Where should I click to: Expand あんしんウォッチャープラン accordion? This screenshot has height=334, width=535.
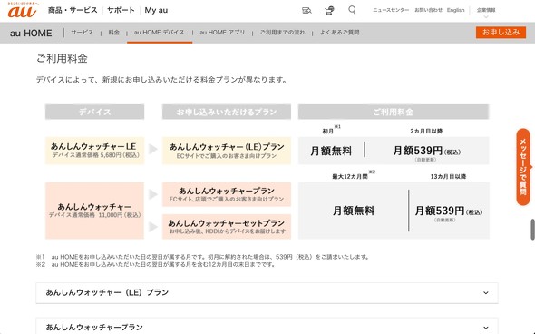267,326
